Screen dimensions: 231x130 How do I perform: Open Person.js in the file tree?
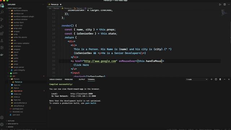[x=18, y=82]
